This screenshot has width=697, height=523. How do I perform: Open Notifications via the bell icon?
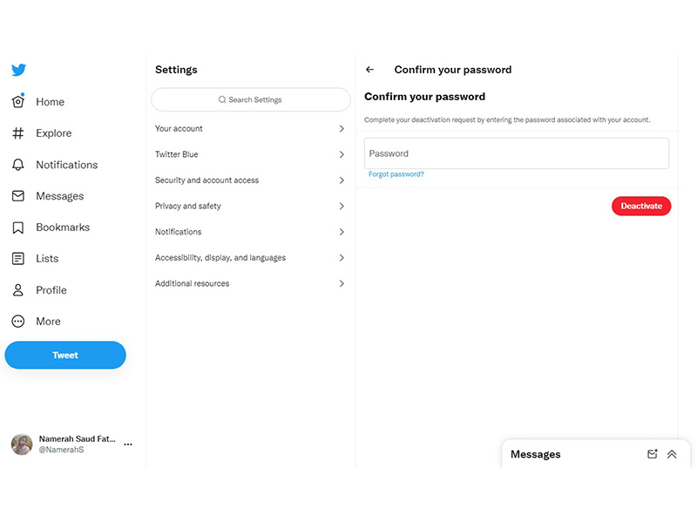(x=17, y=165)
